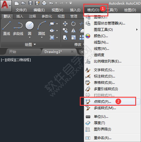Screen dimensions: 141x142
Task: Open the 编辑(E) menu
Action: (39, 10)
